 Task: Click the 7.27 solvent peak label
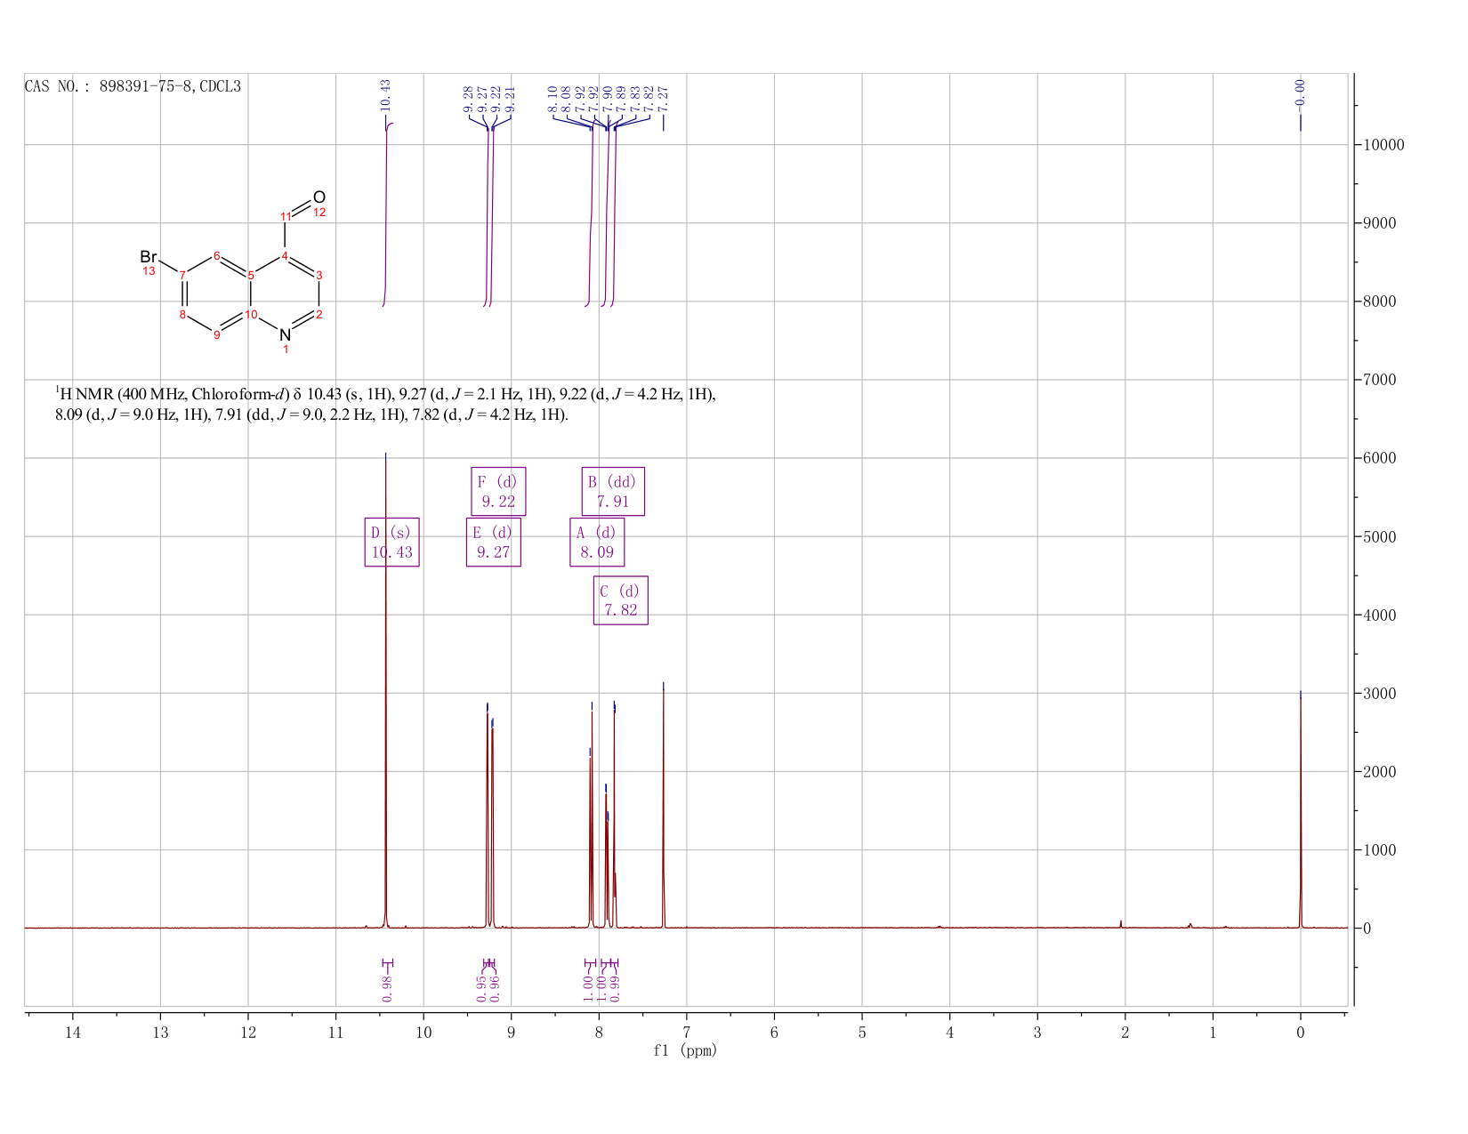coord(663,99)
